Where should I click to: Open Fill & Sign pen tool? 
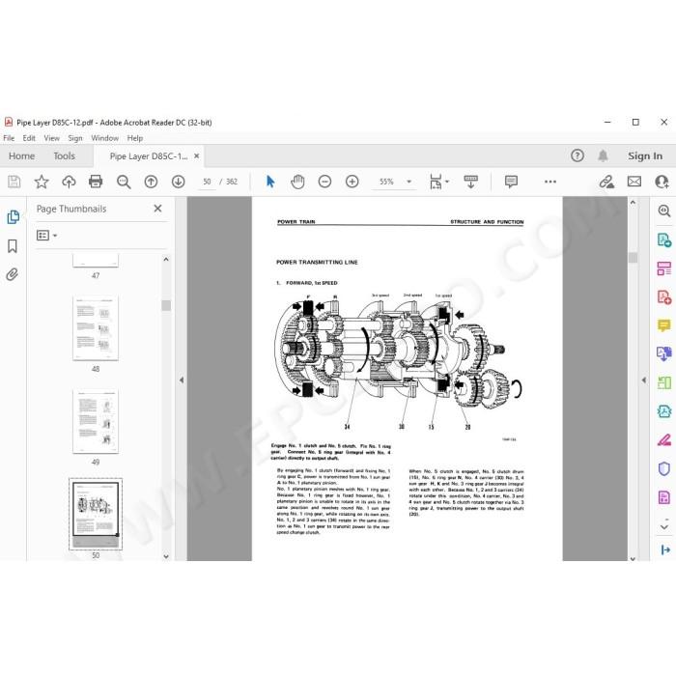coord(664,440)
